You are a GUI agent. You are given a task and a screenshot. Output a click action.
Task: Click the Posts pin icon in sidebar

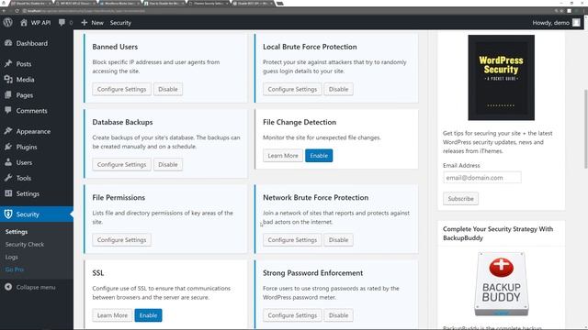(8, 63)
